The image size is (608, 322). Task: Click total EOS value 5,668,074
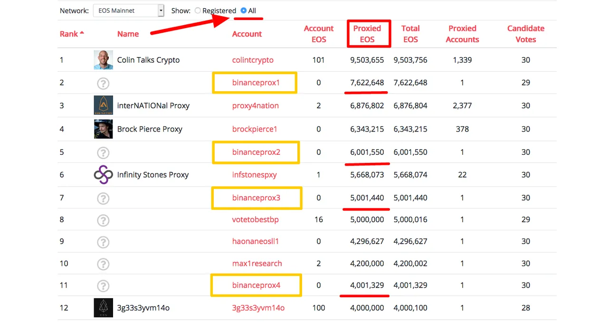[x=410, y=175]
